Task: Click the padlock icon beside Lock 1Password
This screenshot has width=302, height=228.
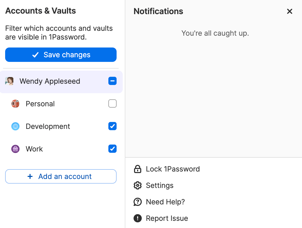Action: coord(138,169)
